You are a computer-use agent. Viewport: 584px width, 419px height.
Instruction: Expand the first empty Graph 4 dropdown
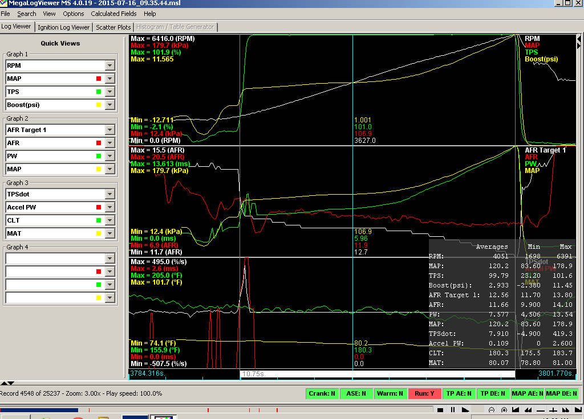tap(110, 258)
